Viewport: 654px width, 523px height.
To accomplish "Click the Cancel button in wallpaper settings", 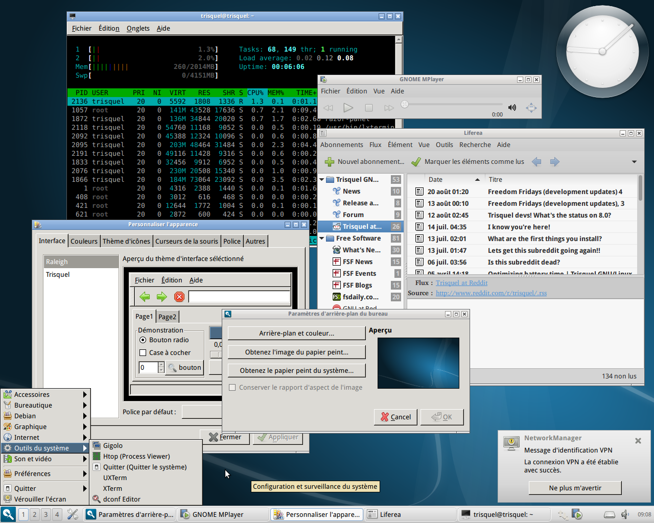I will coord(395,417).
